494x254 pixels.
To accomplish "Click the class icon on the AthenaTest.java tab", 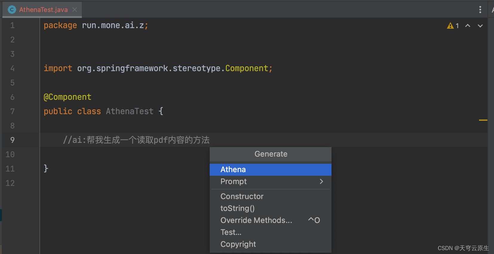I will tap(12, 9).
